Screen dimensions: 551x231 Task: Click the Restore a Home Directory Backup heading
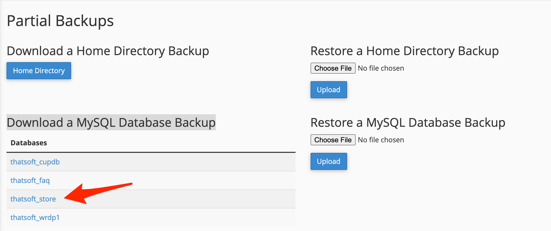[x=405, y=51]
